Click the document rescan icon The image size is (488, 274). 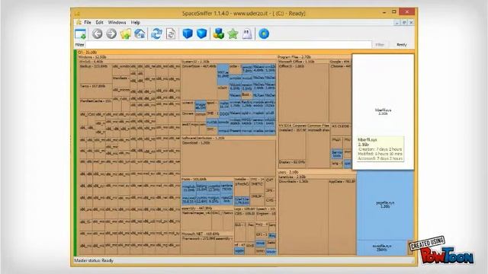point(171,33)
